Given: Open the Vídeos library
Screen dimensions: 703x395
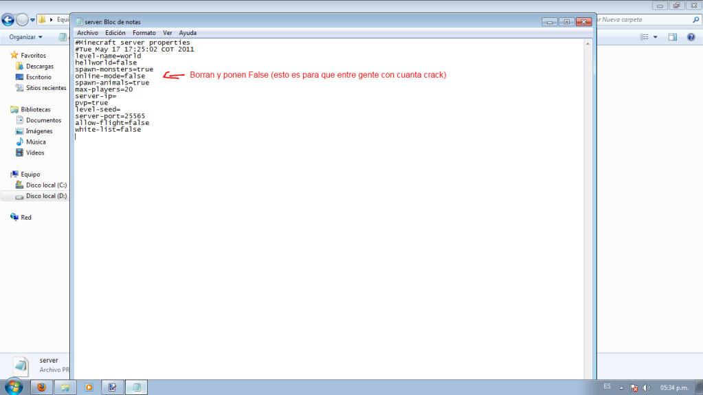Looking at the screenshot, I should 35,153.
